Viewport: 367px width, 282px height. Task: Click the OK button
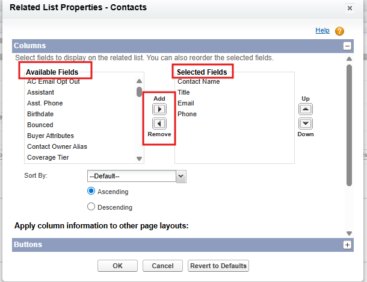[x=117, y=266]
